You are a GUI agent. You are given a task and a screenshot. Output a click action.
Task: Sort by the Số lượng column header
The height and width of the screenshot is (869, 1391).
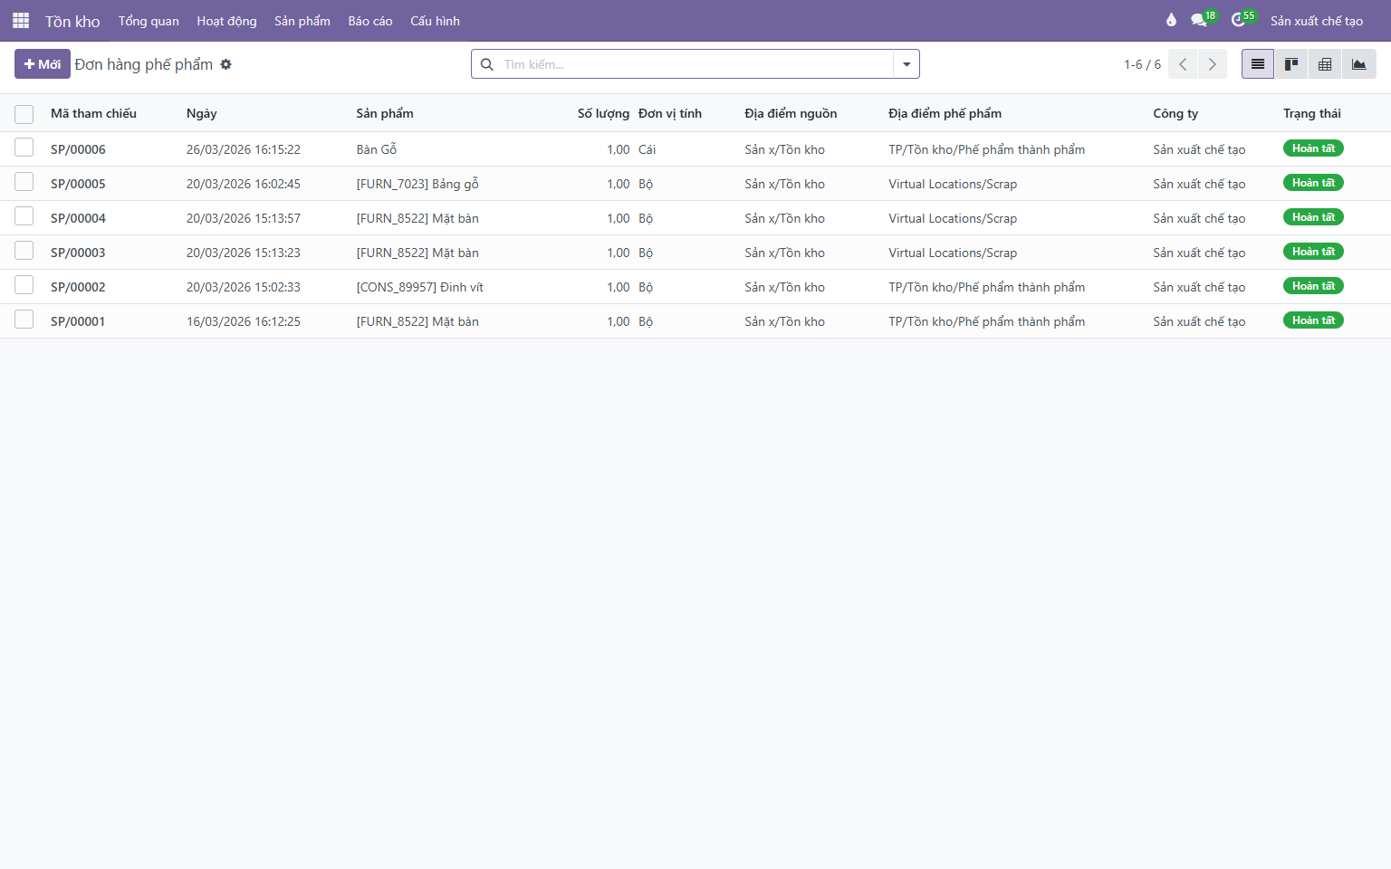coord(603,113)
